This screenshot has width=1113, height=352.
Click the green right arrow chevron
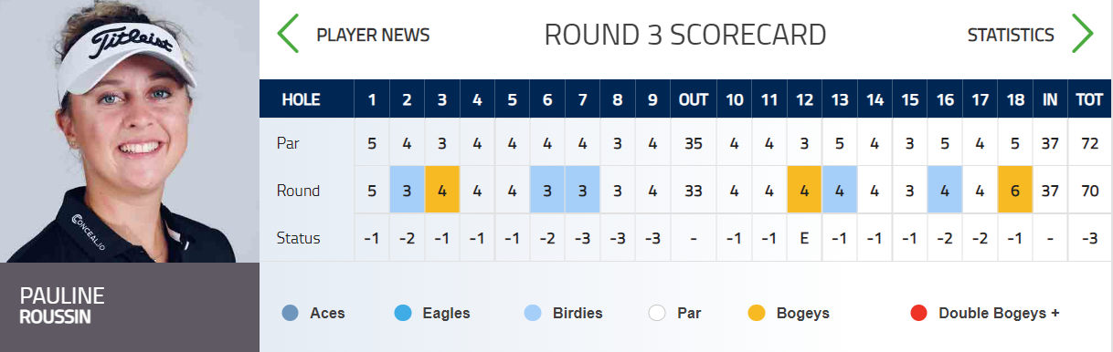tap(1083, 35)
